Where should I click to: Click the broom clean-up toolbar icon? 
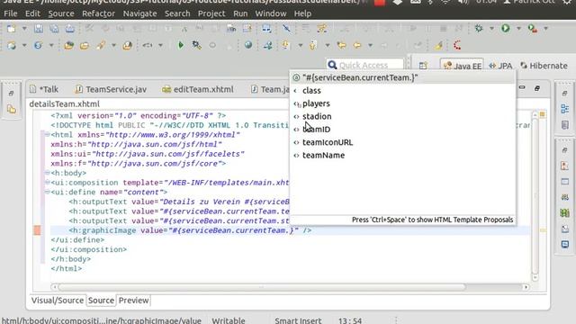click(x=438, y=45)
